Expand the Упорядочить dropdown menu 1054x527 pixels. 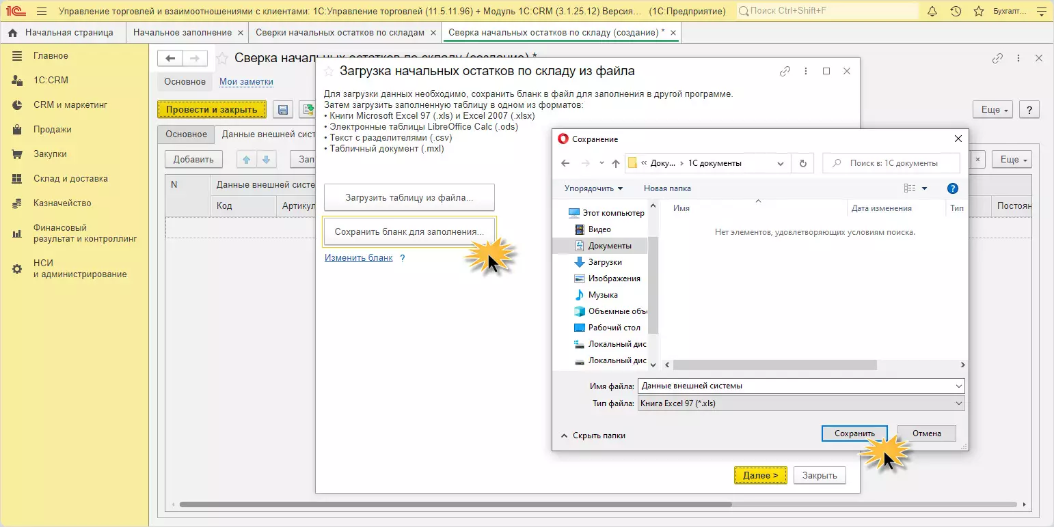[x=593, y=188]
